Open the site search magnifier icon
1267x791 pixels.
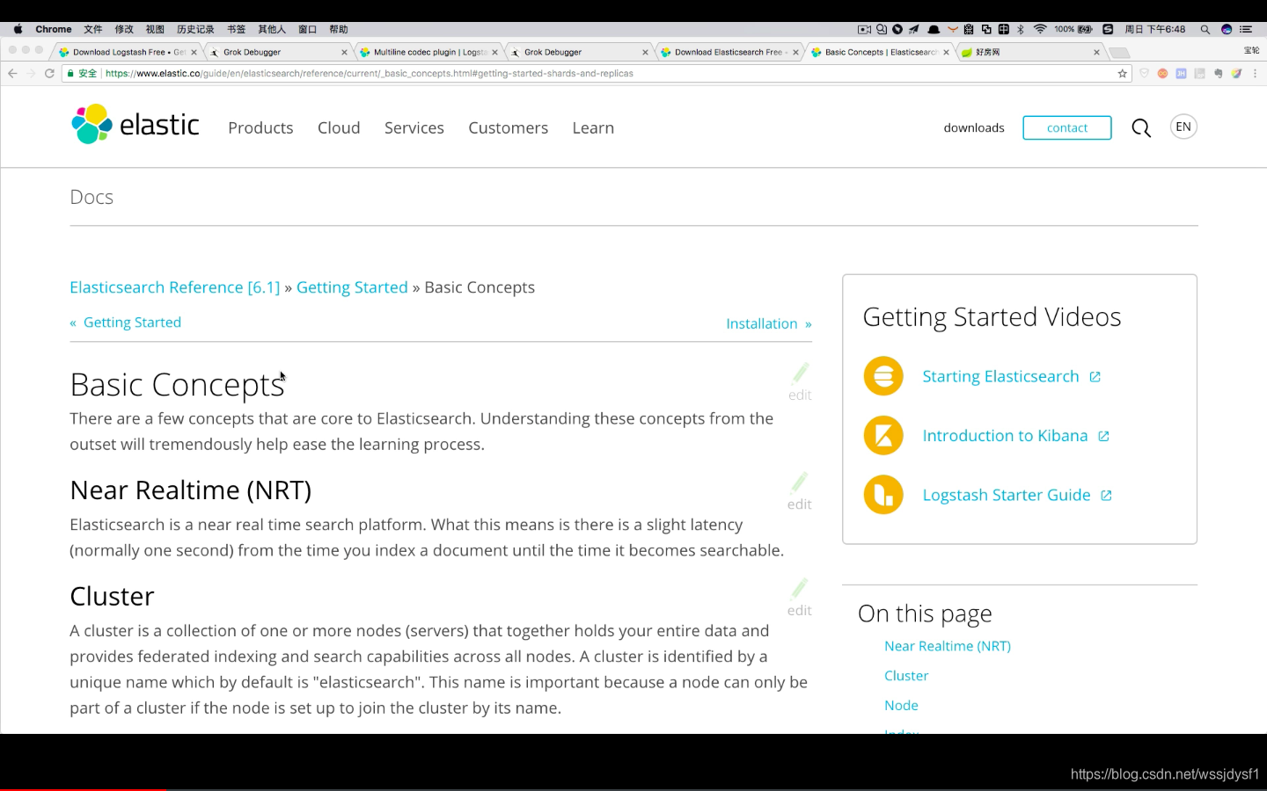tap(1141, 128)
